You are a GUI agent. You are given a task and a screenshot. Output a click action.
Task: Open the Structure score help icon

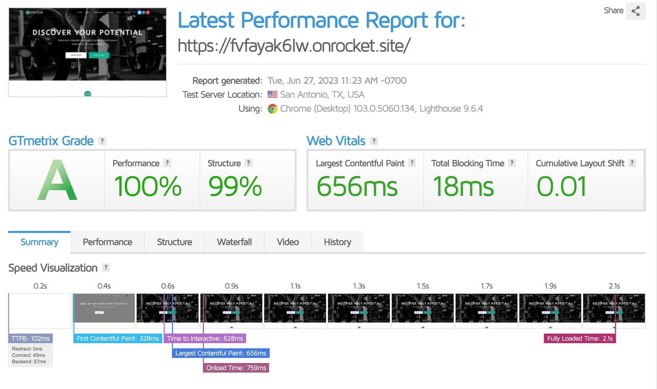(x=248, y=163)
